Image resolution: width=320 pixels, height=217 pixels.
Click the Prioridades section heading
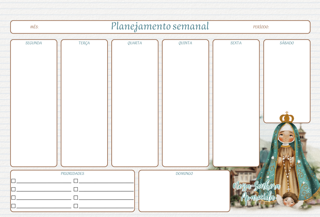(73, 174)
